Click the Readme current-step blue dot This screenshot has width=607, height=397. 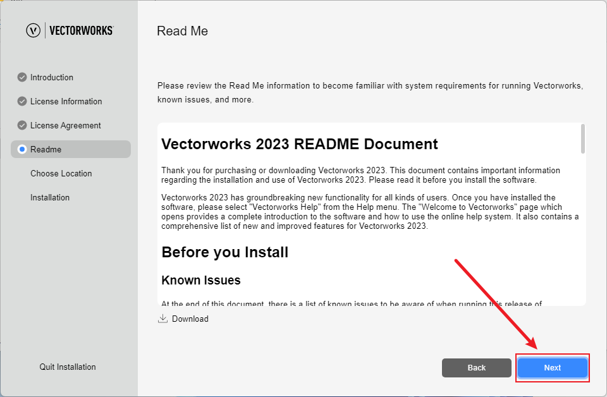(22, 149)
